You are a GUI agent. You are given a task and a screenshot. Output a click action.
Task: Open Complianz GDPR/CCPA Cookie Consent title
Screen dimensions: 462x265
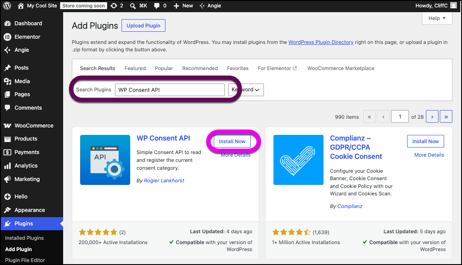click(x=356, y=147)
